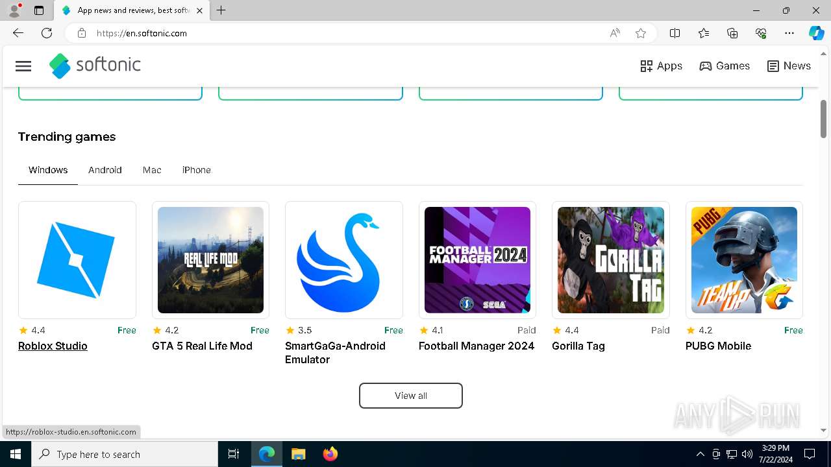Open the Roblox Studio thumbnail

click(x=77, y=260)
